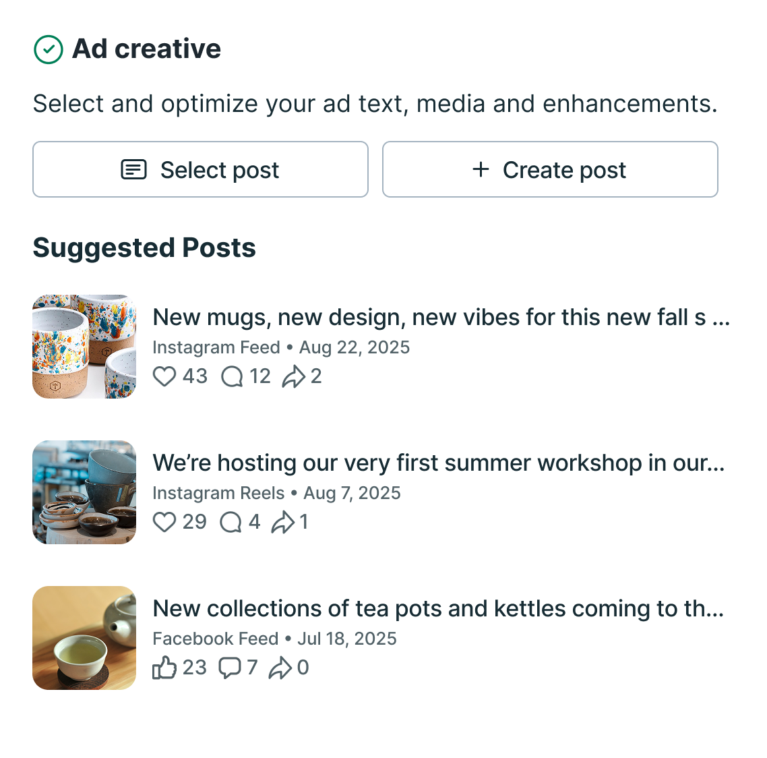767x758 pixels.
Task: Open the stacked ceramic bowls thumbnail
Action: (84, 492)
